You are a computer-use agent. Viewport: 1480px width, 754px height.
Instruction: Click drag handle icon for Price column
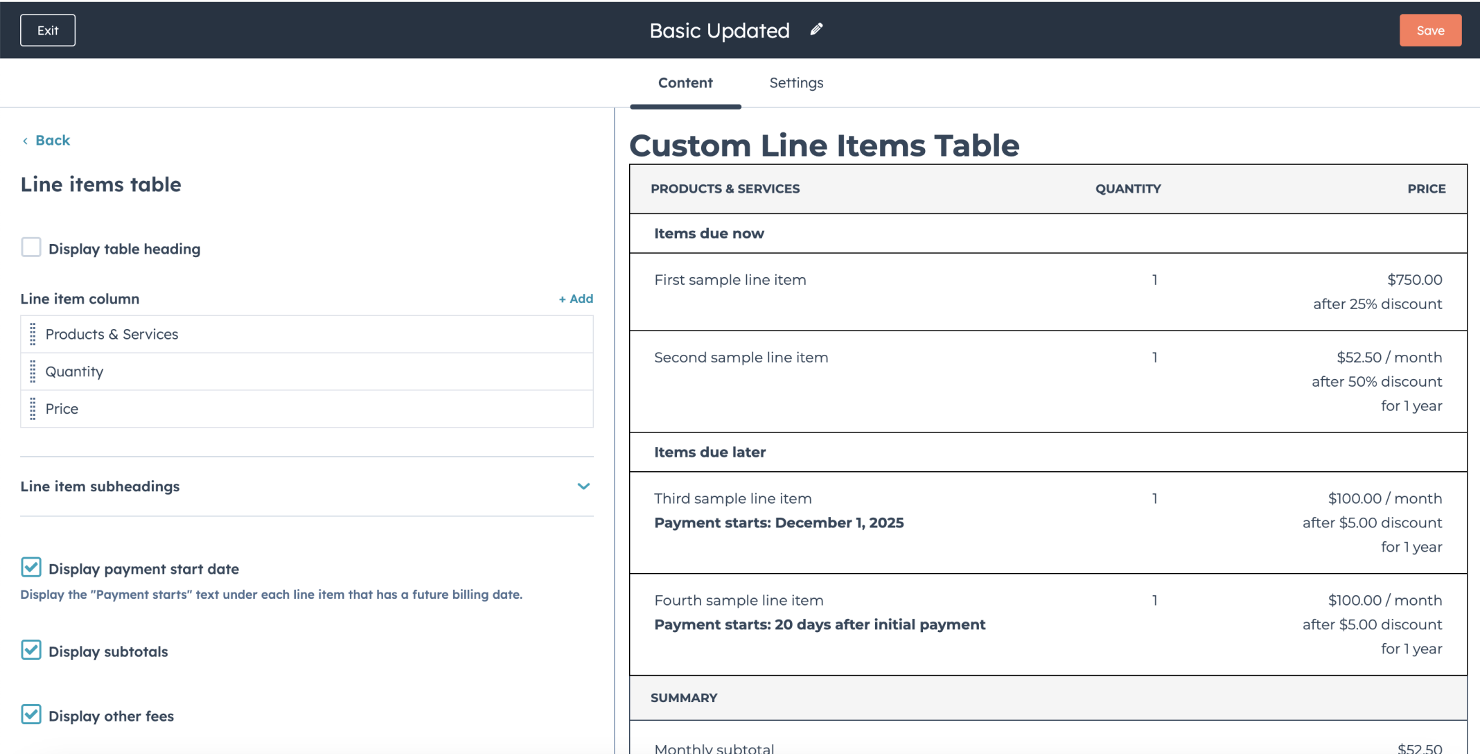tap(33, 409)
